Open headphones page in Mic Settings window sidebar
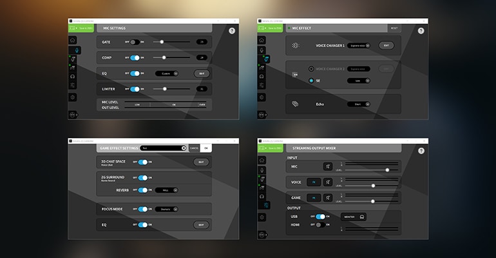 click(72, 76)
